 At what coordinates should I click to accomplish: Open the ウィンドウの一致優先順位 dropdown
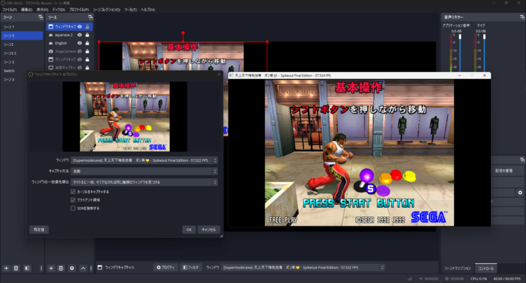tap(145, 182)
